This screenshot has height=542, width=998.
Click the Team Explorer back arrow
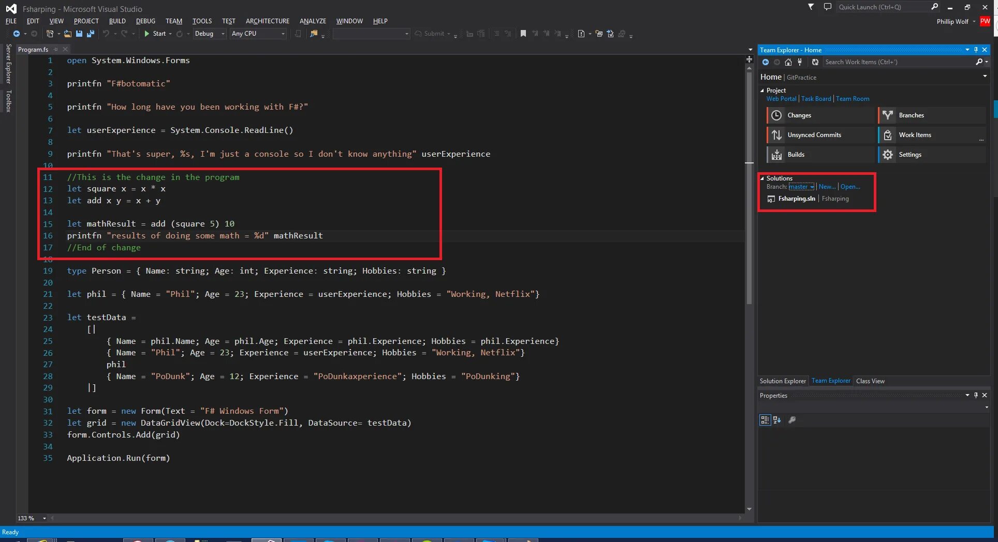(766, 62)
